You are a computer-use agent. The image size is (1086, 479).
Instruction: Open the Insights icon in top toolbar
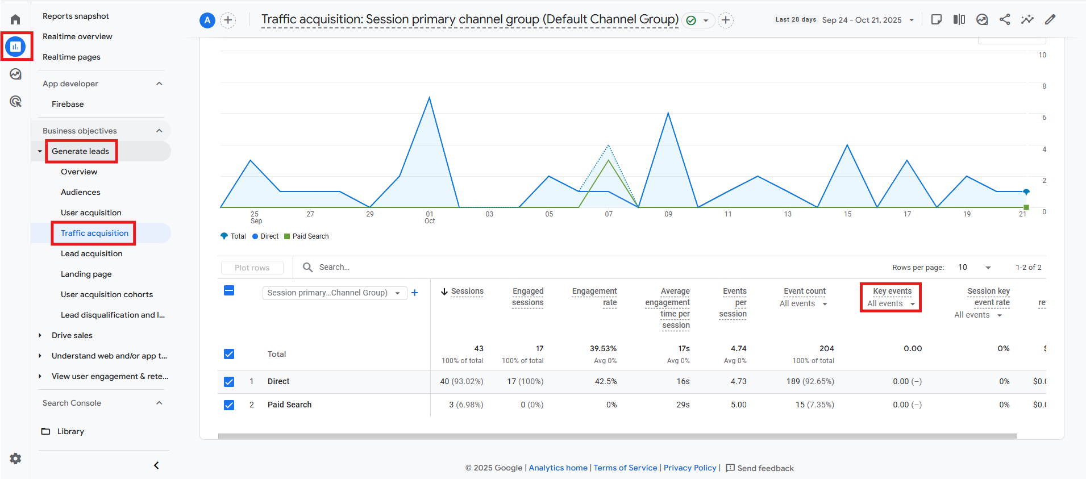click(x=982, y=19)
